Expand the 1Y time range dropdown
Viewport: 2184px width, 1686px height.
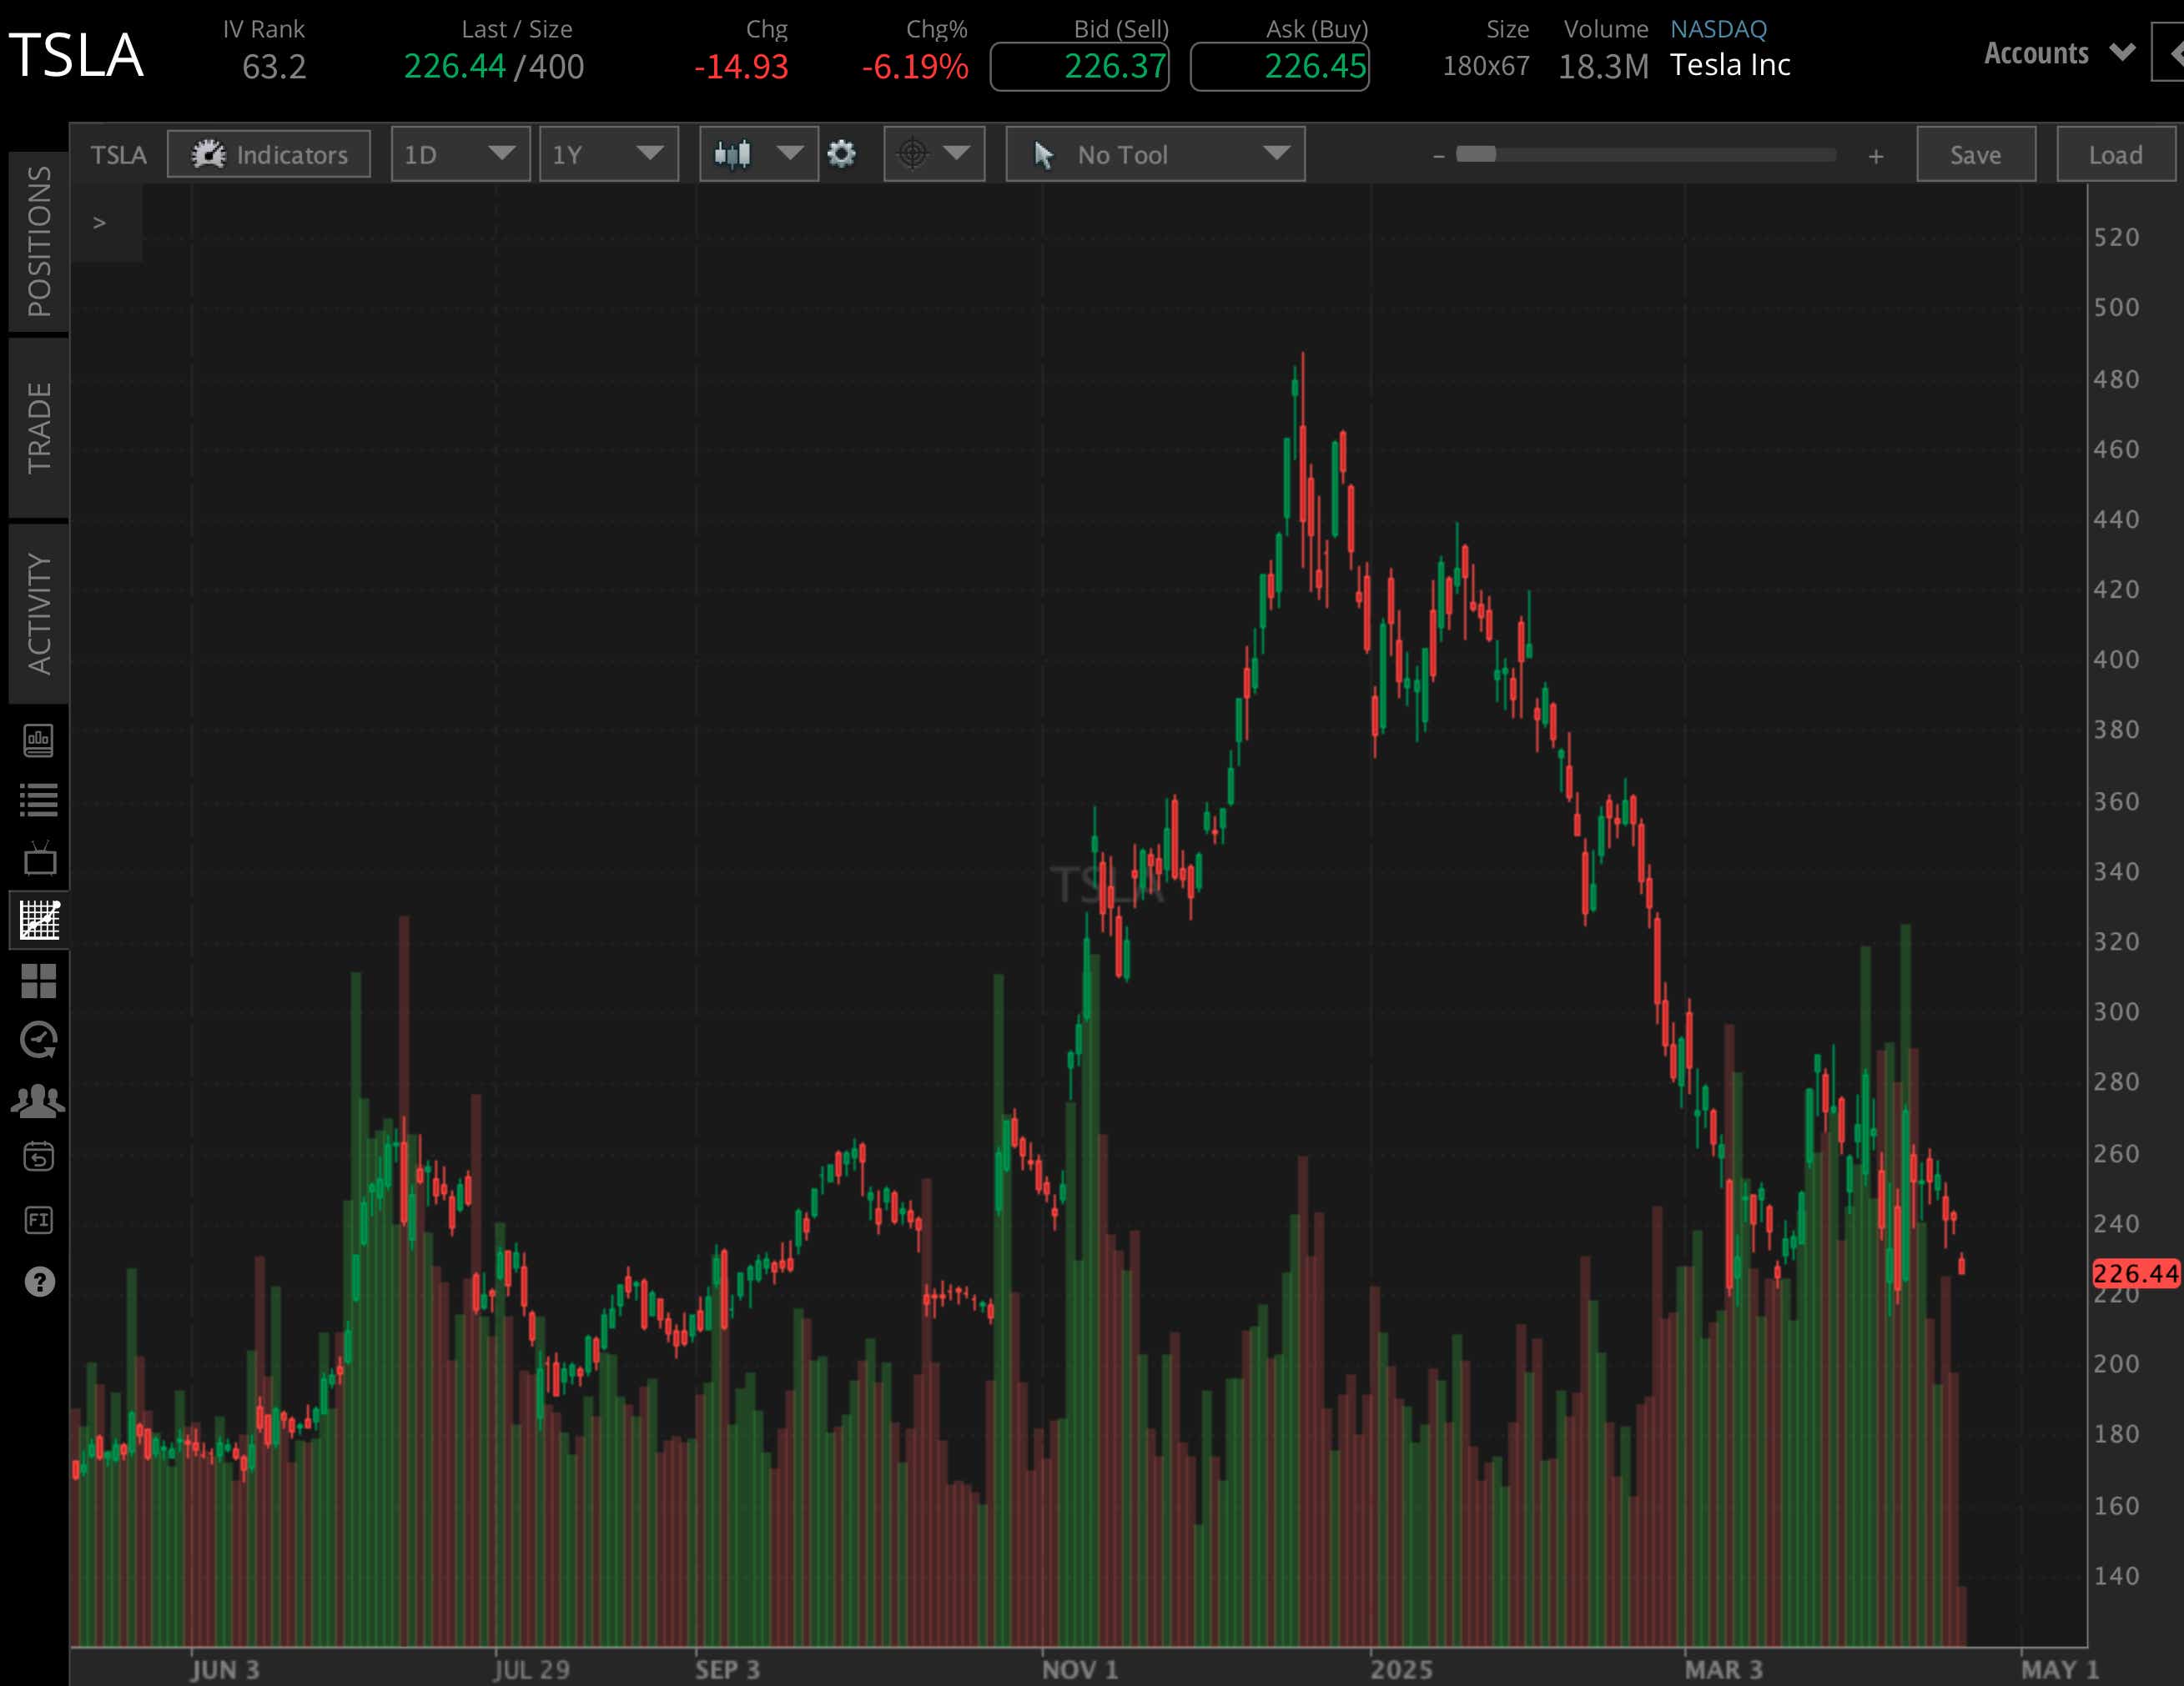coord(608,154)
